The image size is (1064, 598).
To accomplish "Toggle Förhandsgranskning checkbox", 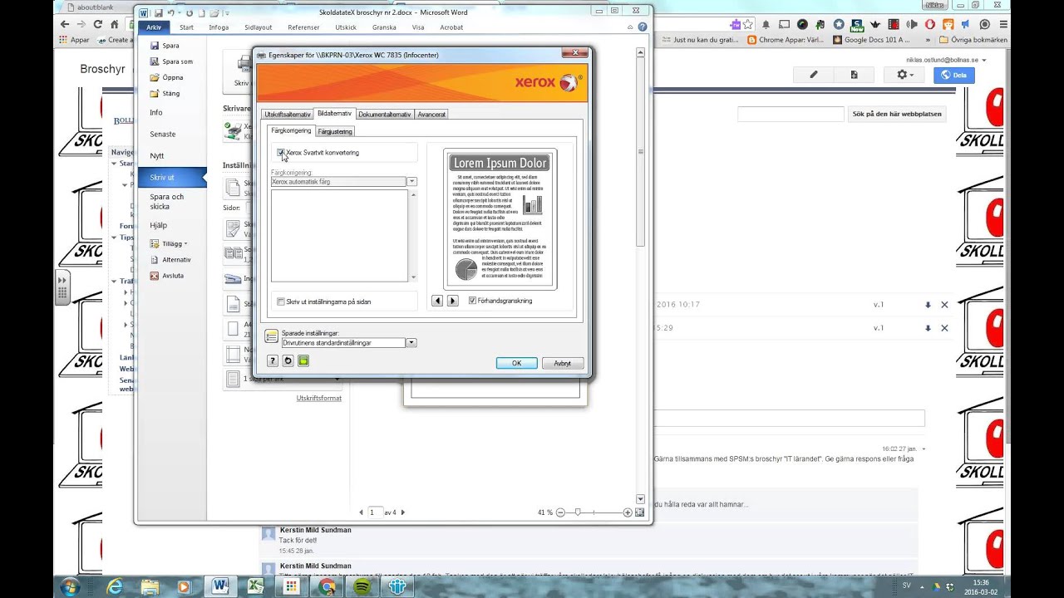I will pyautogui.click(x=472, y=301).
